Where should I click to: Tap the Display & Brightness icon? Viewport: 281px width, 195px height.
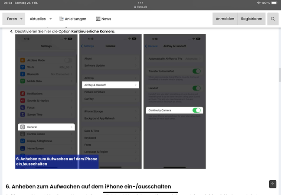[x=23, y=141]
